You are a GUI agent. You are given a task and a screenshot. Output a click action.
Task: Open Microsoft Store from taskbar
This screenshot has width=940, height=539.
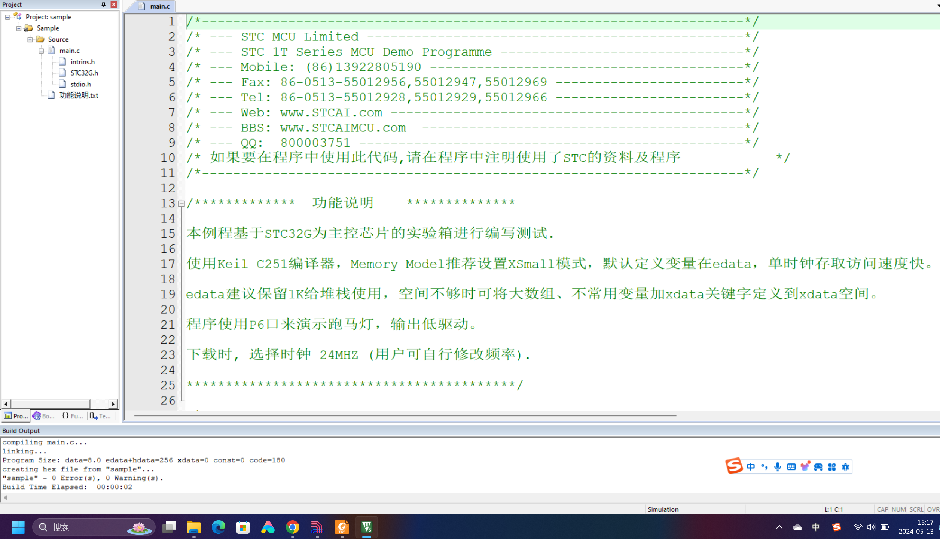coord(243,527)
